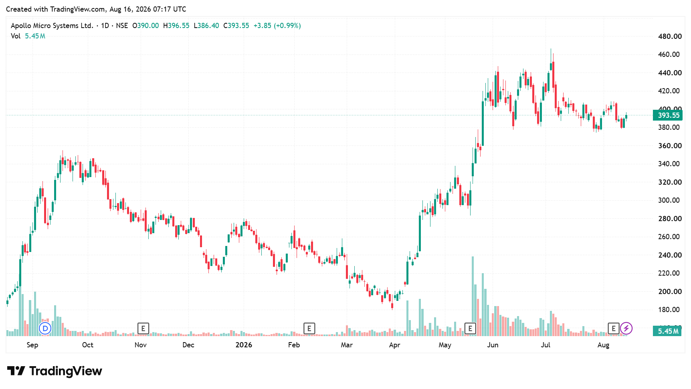This screenshot has width=691, height=389.
Task: Click the 340.00 price axis label
Action: [669, 164]
